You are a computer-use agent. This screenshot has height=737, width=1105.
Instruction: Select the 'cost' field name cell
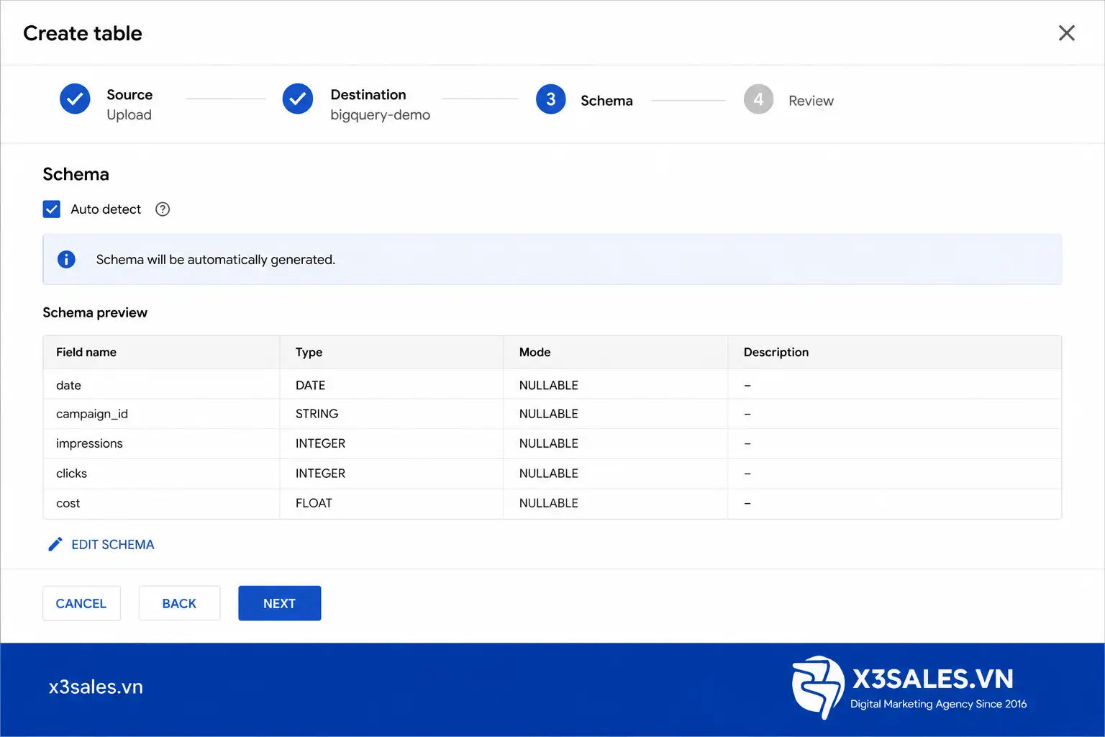(x=161, y=503)
